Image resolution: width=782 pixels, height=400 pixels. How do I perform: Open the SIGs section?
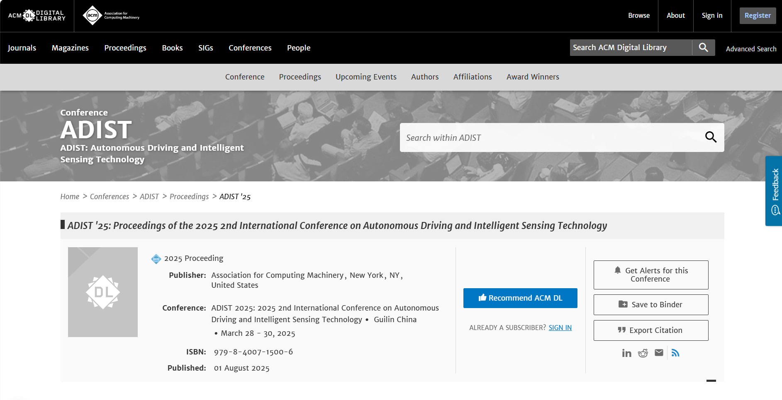coord(206,48)
